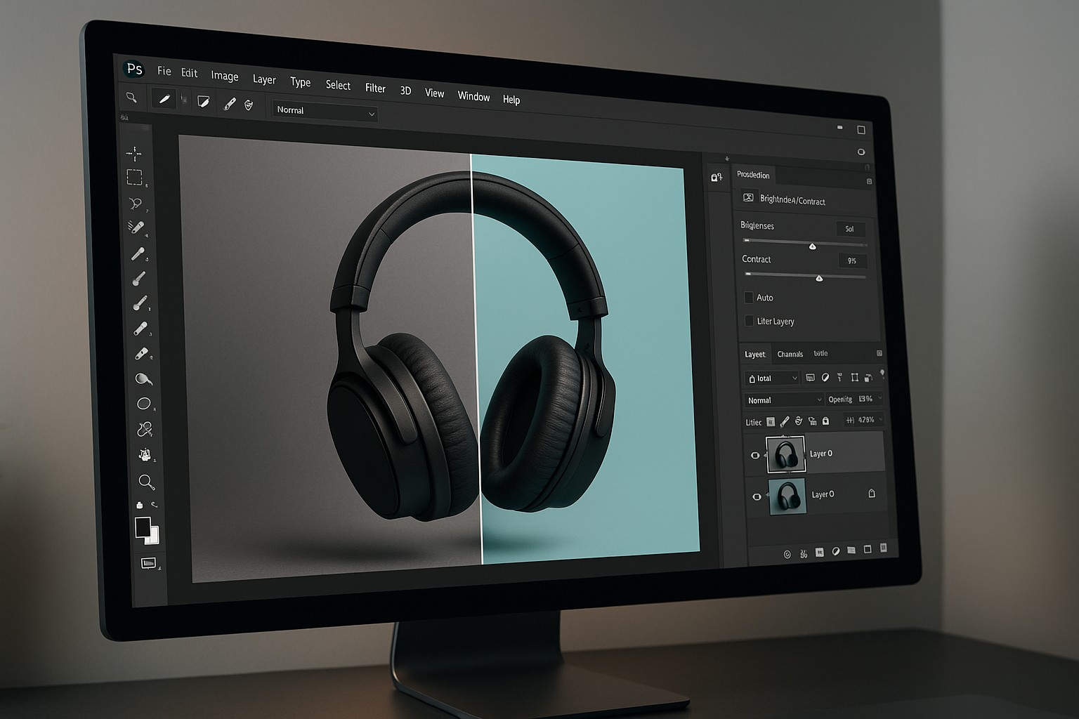
Task: Toggle lock image pixels brush icon
Action: pyautogui.click(x=785, y=421)
